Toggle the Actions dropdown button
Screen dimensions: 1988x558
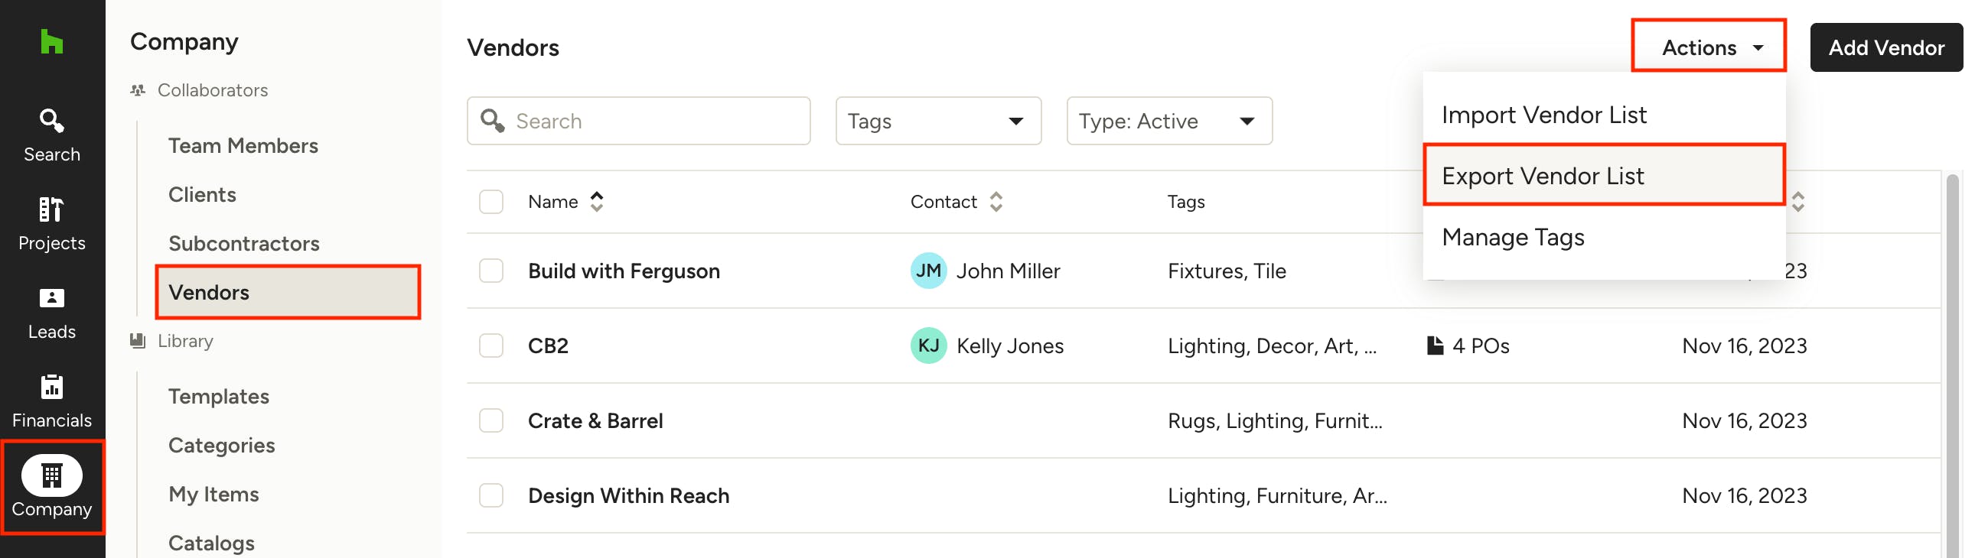tap(1709, 47)
